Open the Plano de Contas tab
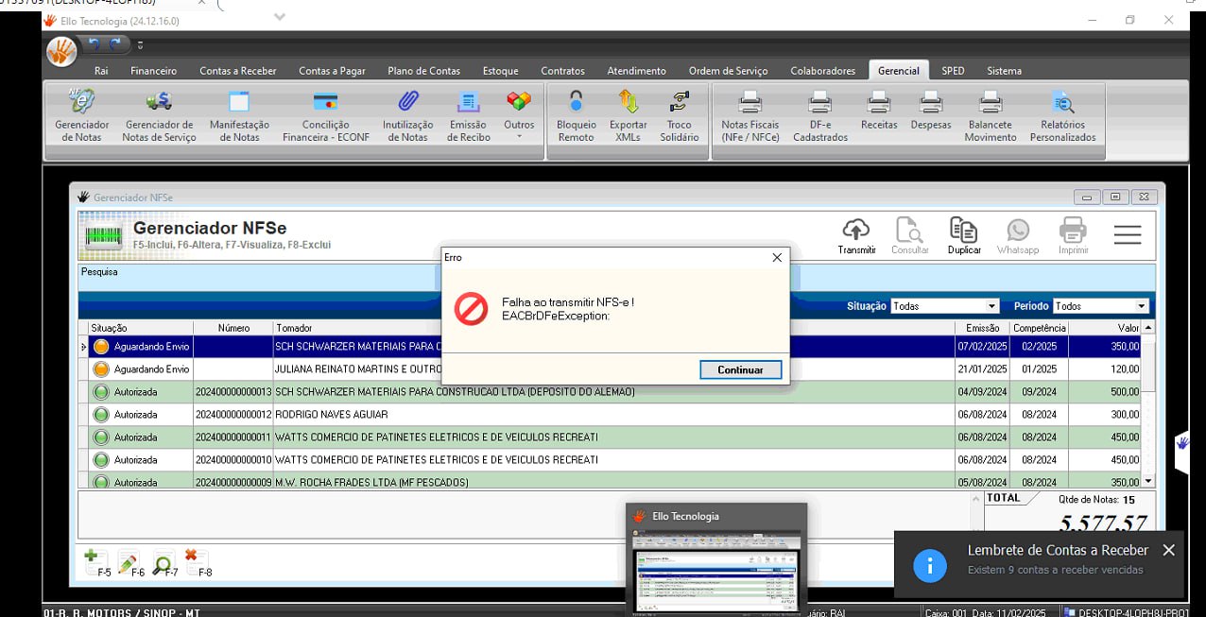This screenshot has width=1206, height=617. (x=424, y=71)
